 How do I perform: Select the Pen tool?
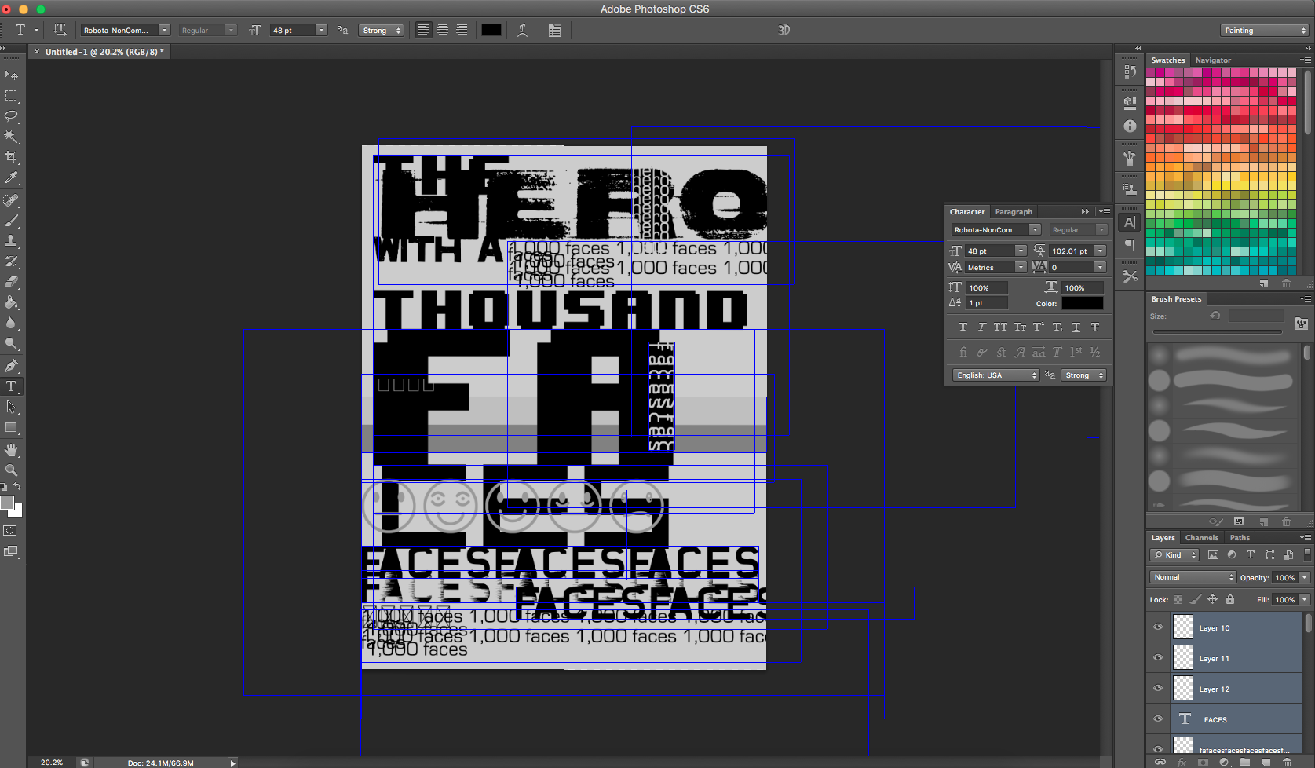(x=11, y=365)
